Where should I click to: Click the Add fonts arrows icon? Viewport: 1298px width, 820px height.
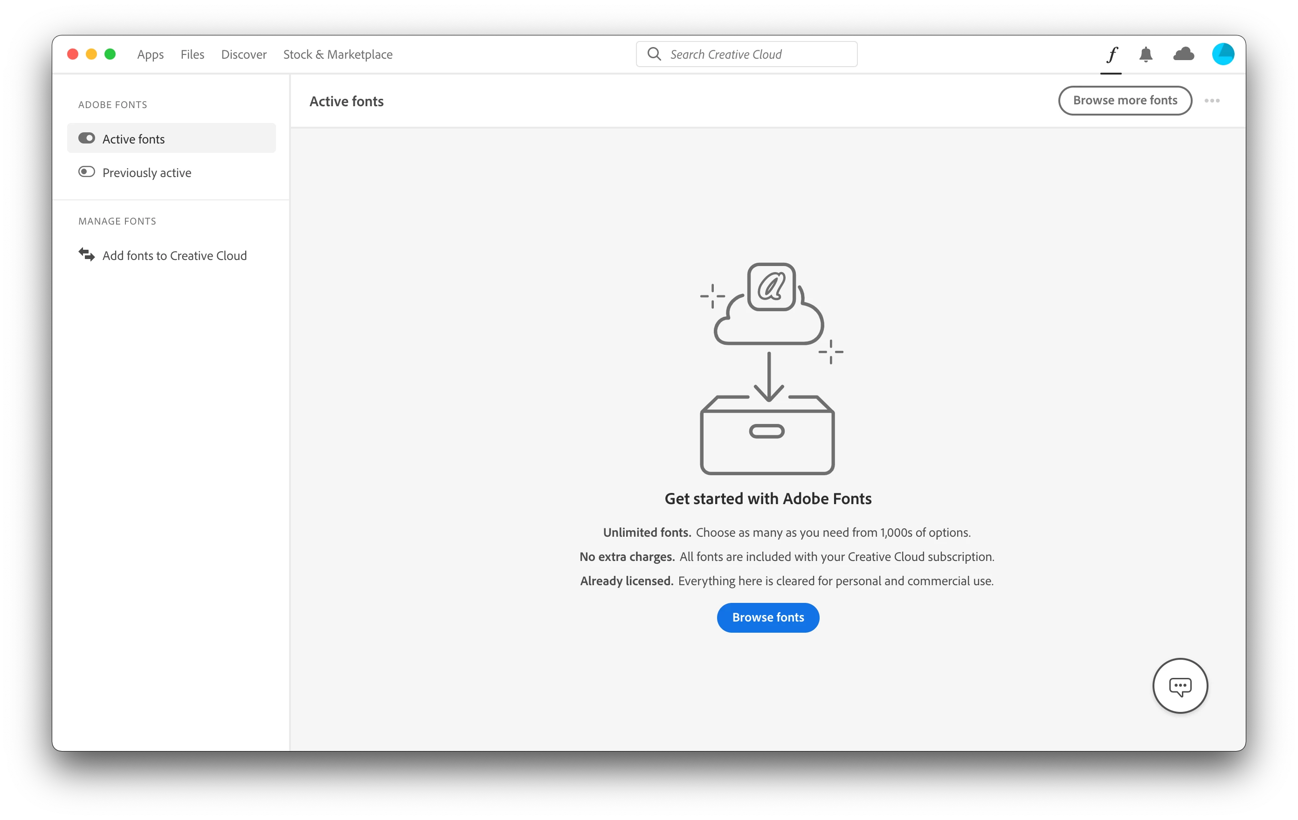click(x=86, y=254)
